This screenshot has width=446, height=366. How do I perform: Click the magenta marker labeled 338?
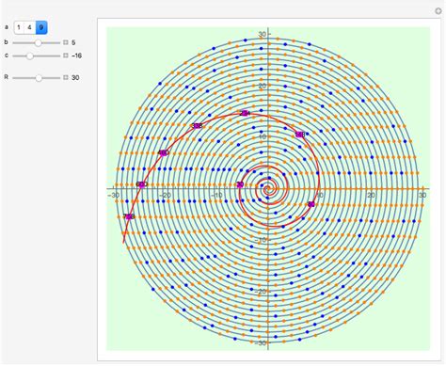tap(197, 126)
